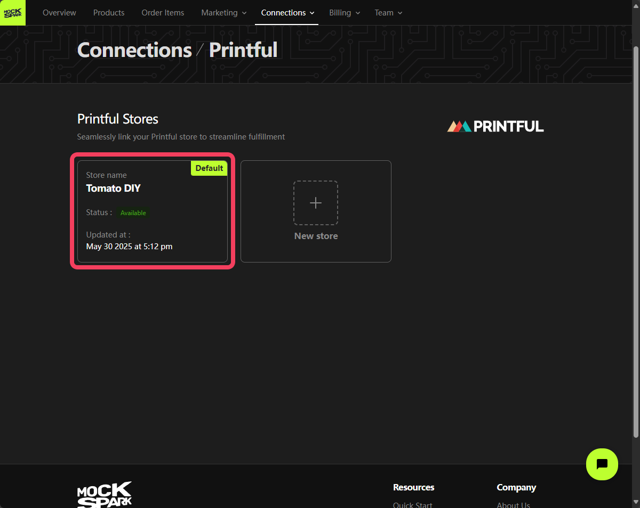Click the May 30 2025 updated date

129,247
